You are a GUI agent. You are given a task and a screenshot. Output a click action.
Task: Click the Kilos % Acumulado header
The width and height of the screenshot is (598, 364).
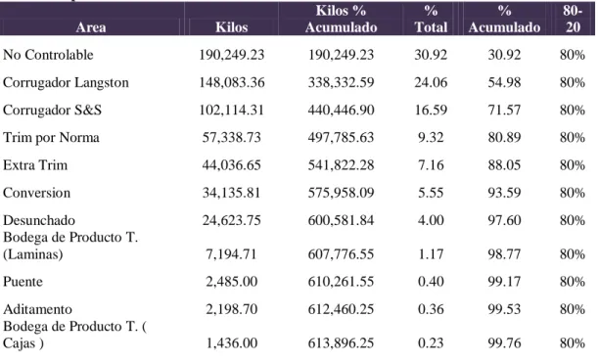point(341,19)
